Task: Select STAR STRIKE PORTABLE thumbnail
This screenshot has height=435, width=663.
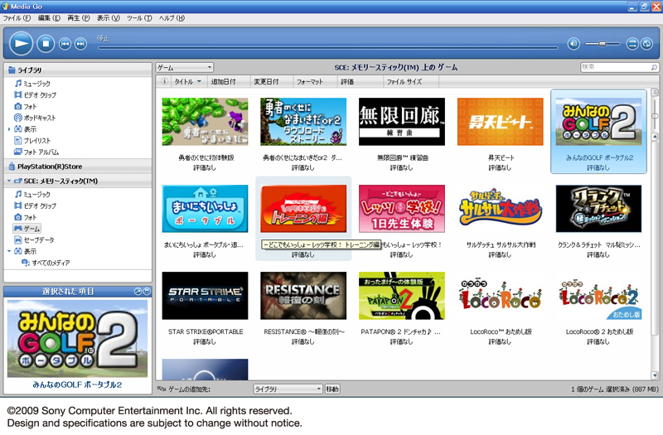Action: tap(205, 296)
